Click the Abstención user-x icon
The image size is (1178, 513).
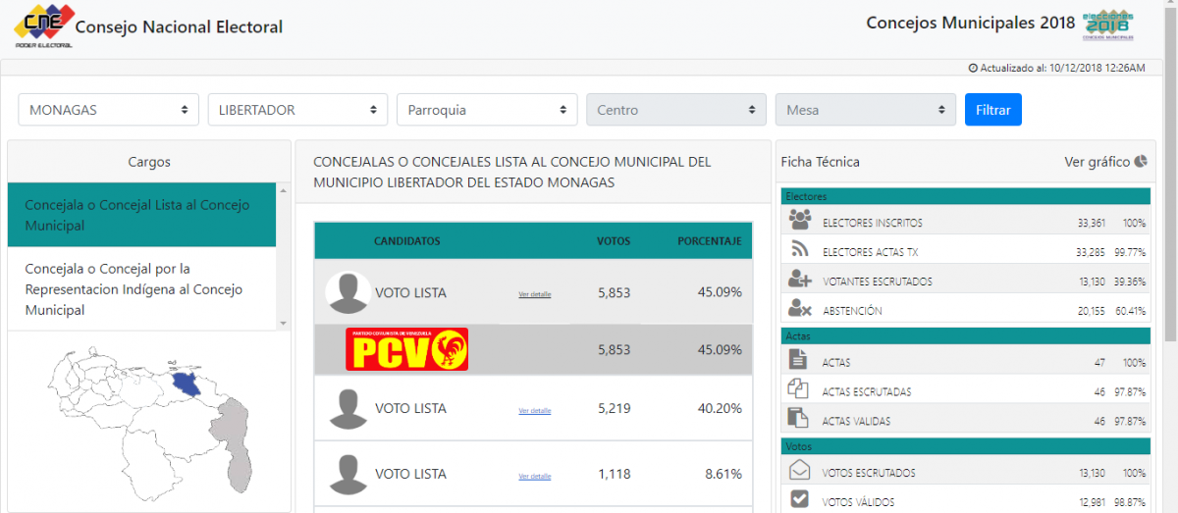pyautogui.click(x=800, y=309)
